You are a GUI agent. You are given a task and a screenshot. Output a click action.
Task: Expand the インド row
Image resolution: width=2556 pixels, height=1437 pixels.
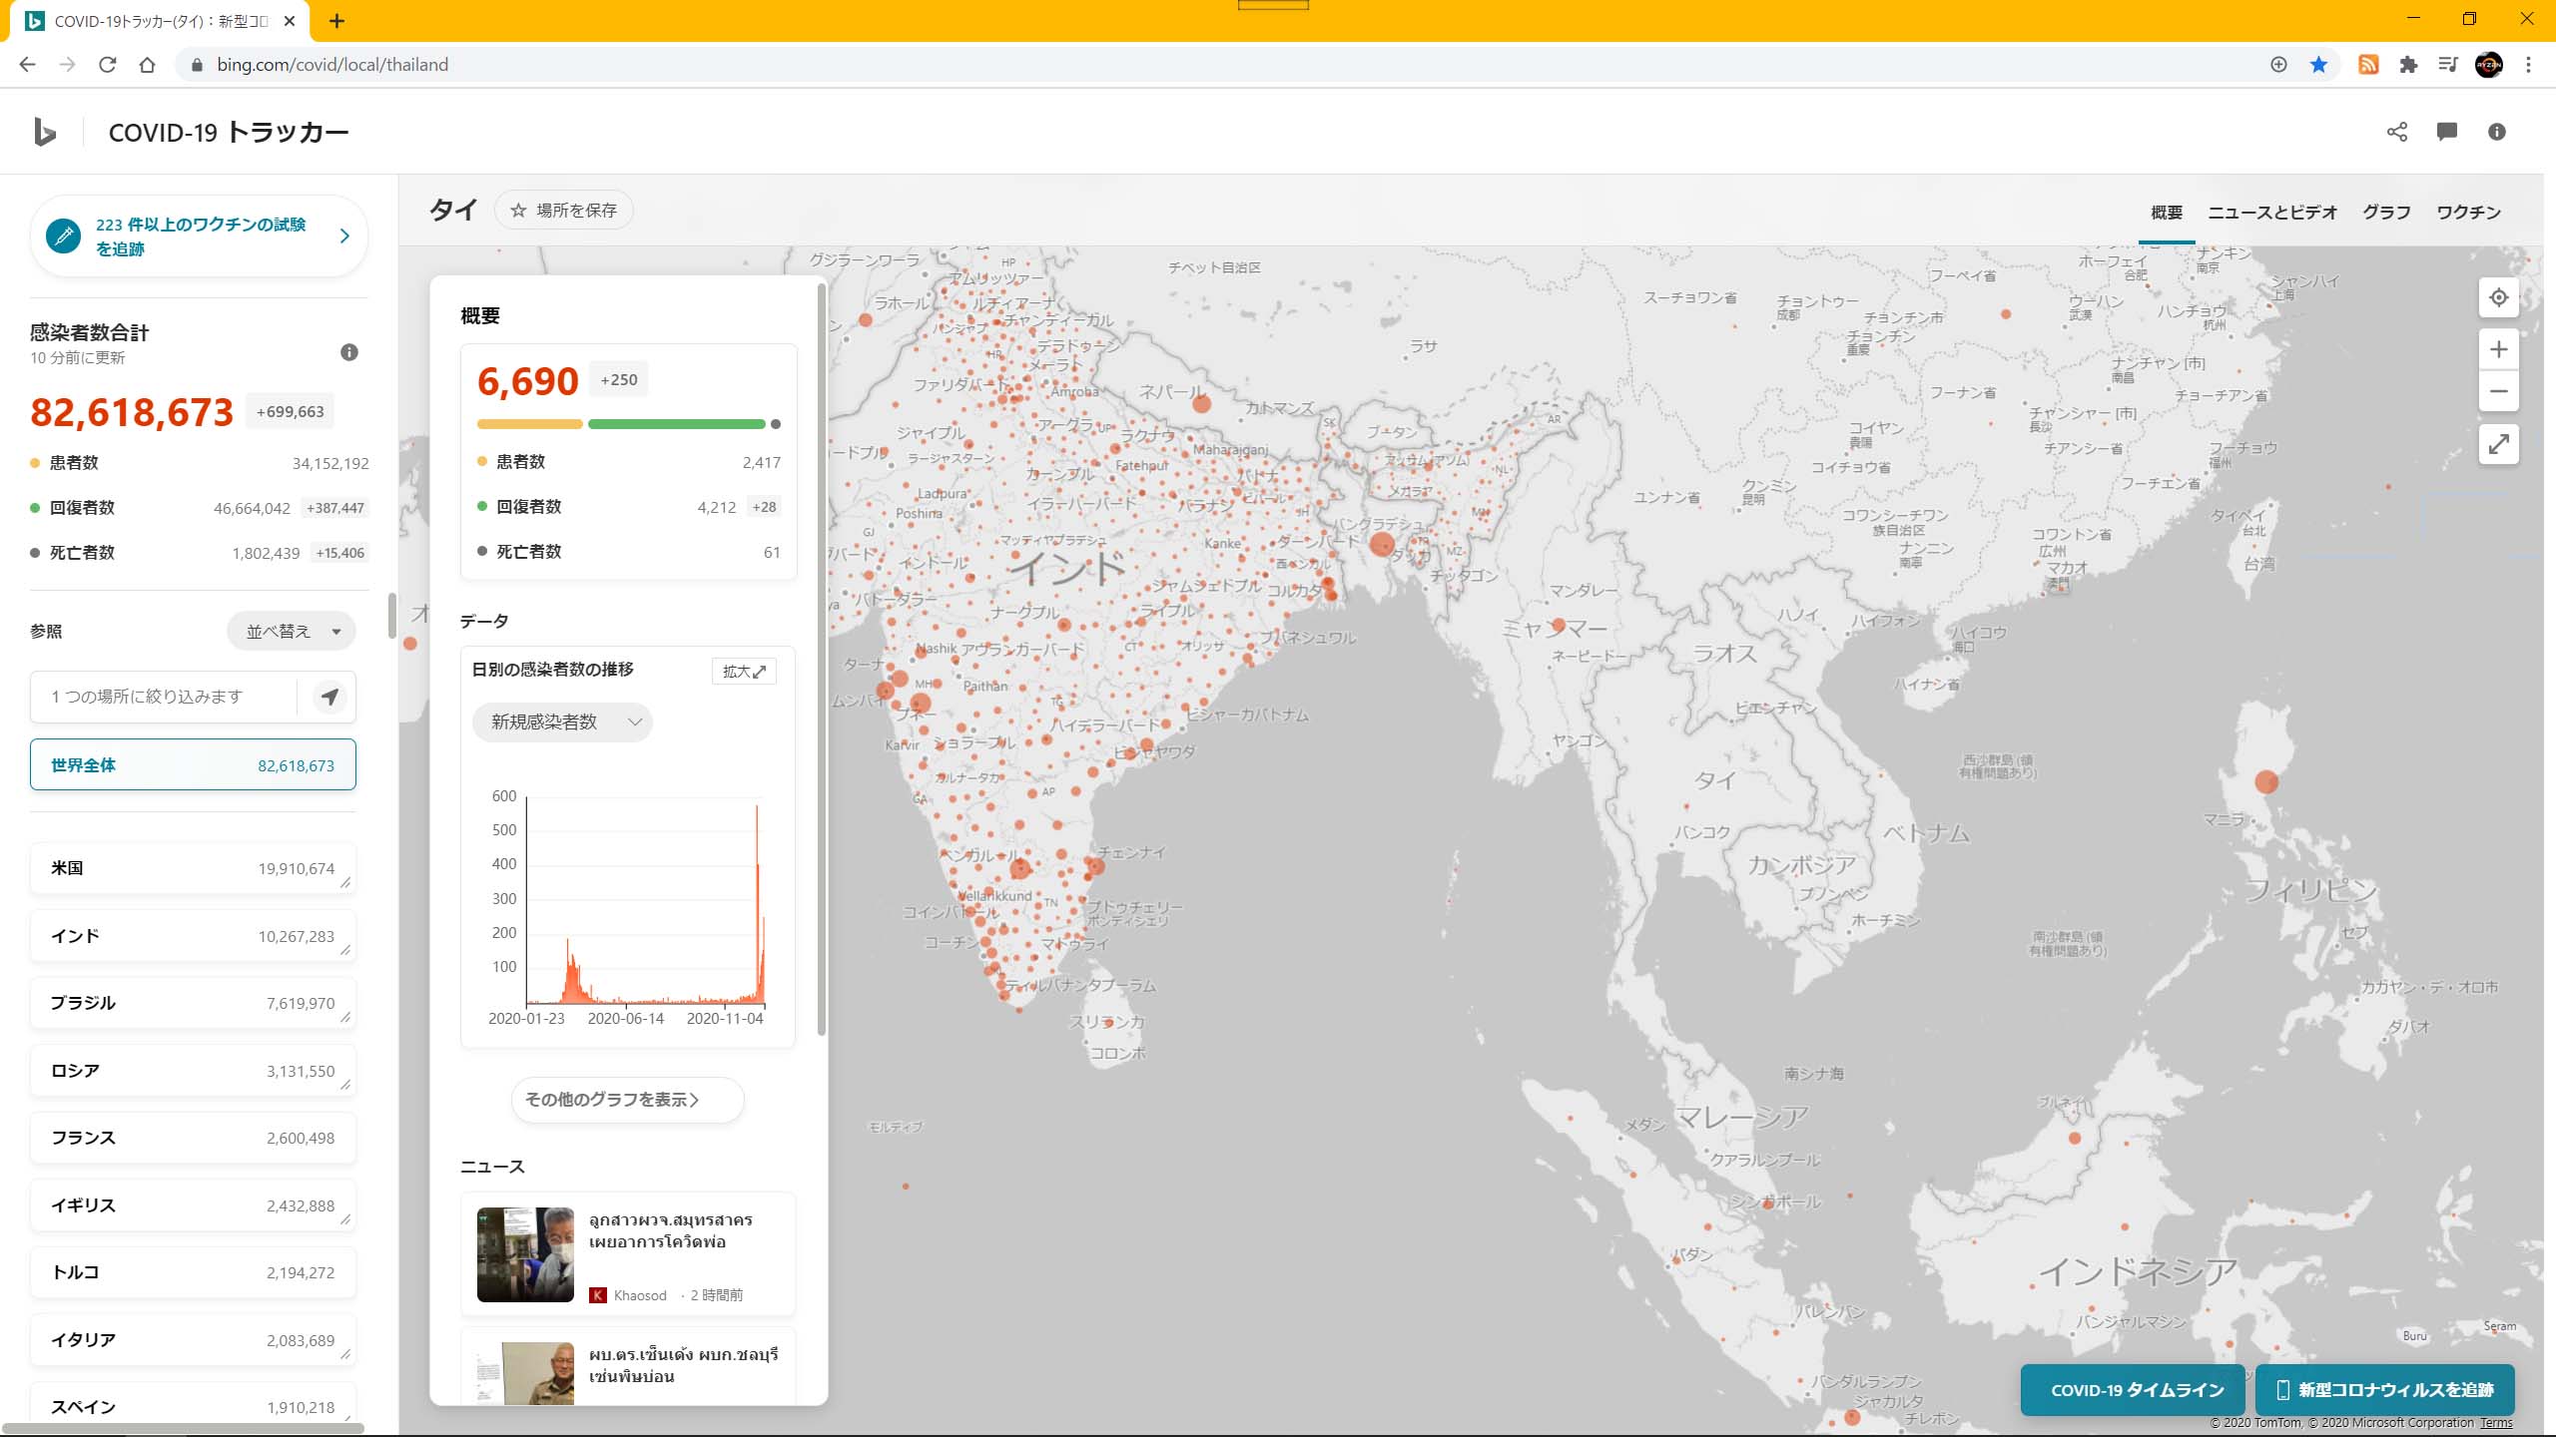click(x=345, y=950)
